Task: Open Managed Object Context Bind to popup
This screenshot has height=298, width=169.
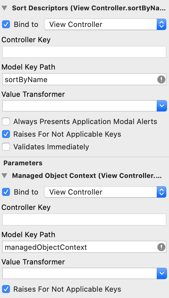Action: (105, 192)
